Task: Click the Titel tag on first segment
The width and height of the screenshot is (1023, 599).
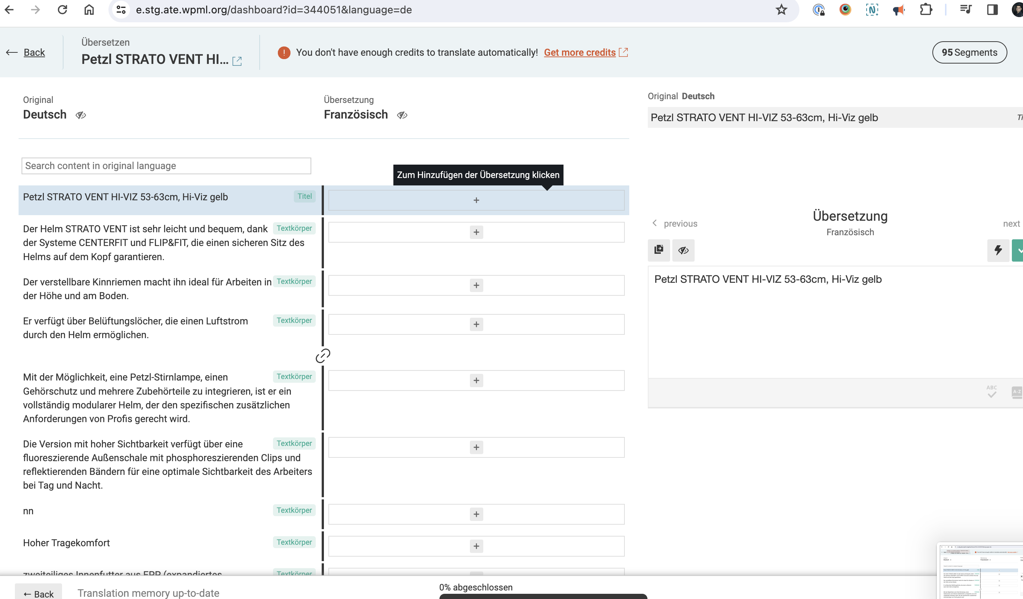Action: point(305,196)
